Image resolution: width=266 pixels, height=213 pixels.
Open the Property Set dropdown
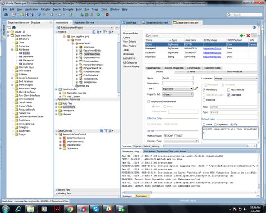[x=178, y=94]
